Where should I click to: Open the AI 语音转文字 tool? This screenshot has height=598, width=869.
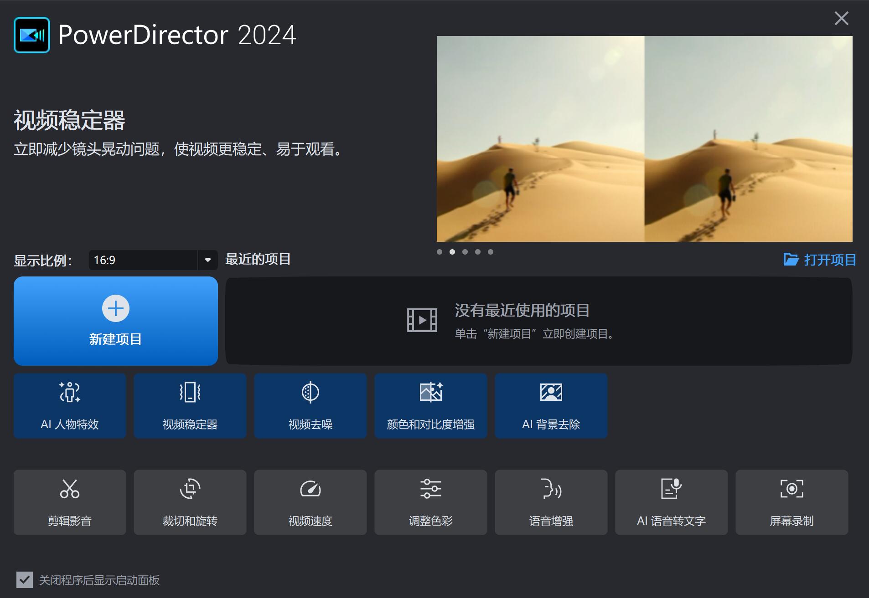(672, 502)
